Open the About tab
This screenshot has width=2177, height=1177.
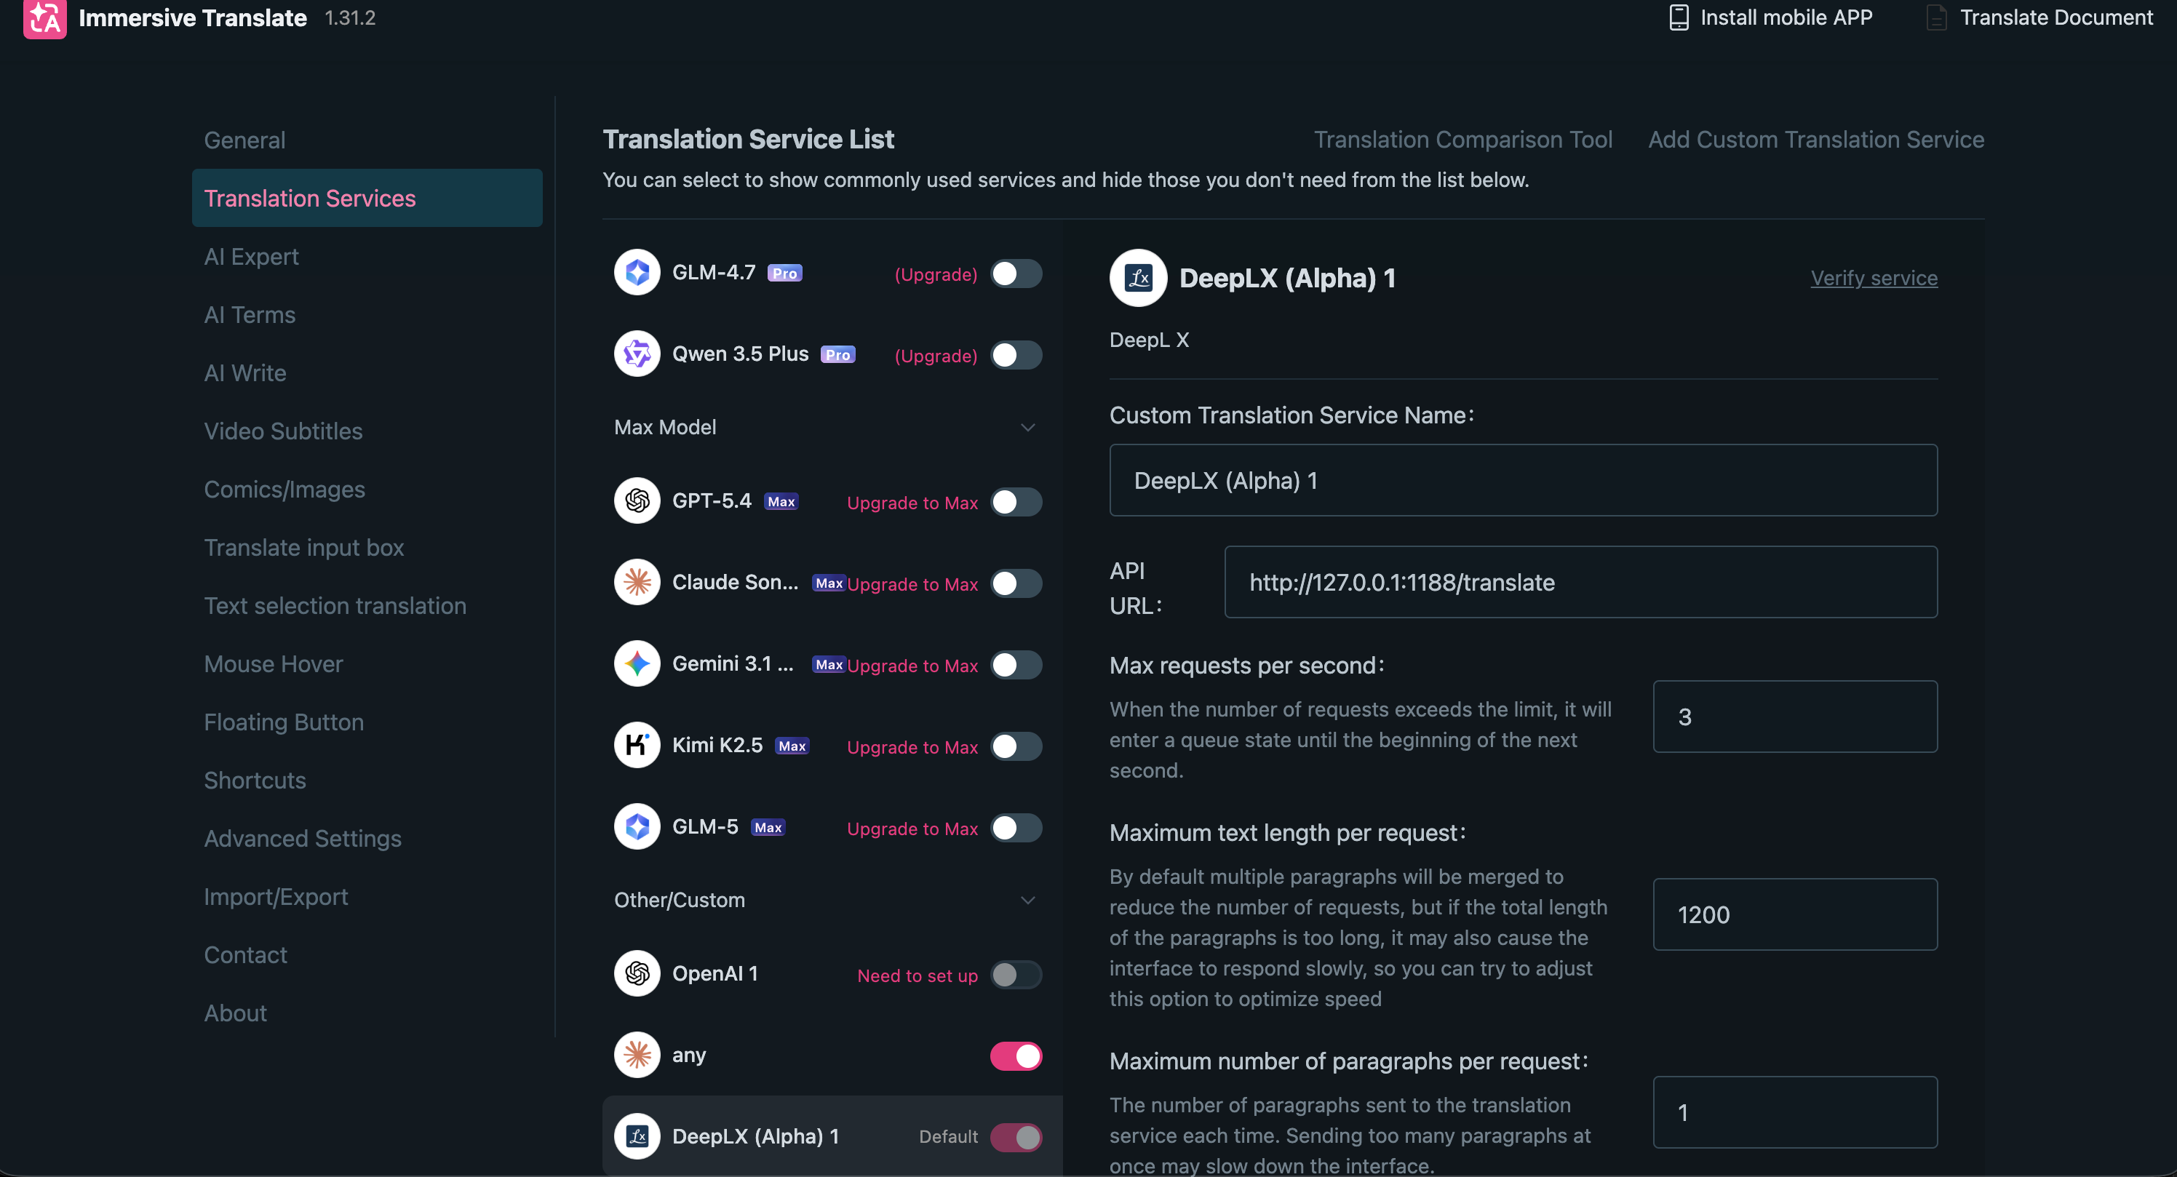[367, 1014]
